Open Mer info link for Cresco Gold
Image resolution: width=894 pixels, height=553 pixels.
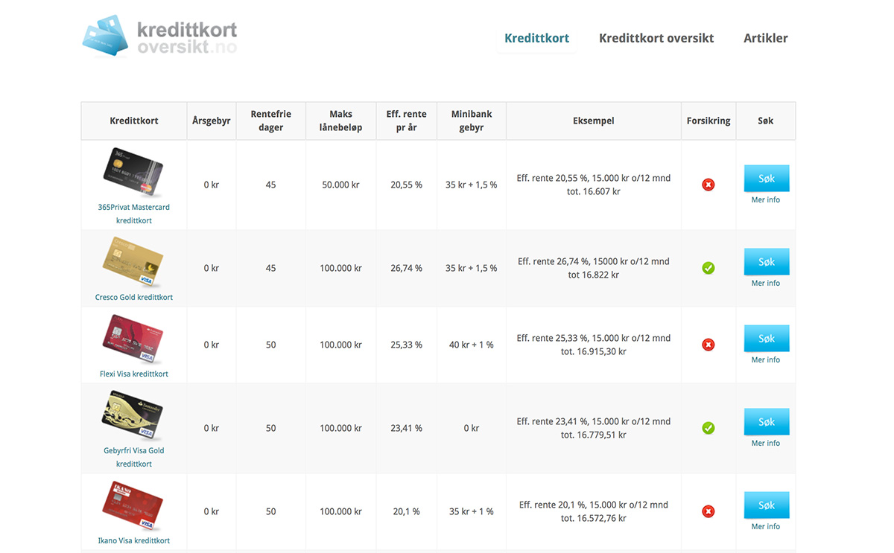(765, 284)
